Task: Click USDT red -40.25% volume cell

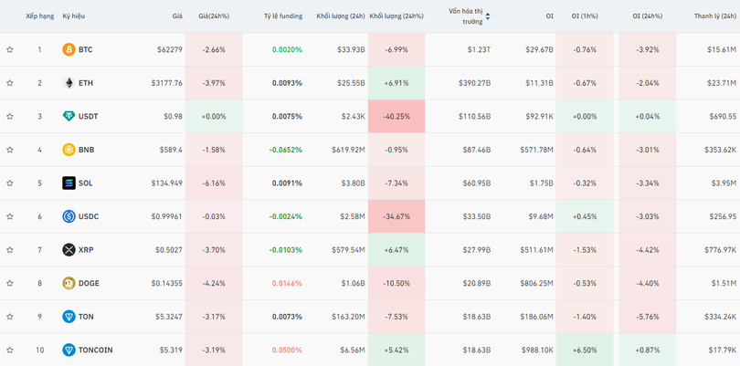Action: [396, 116]
